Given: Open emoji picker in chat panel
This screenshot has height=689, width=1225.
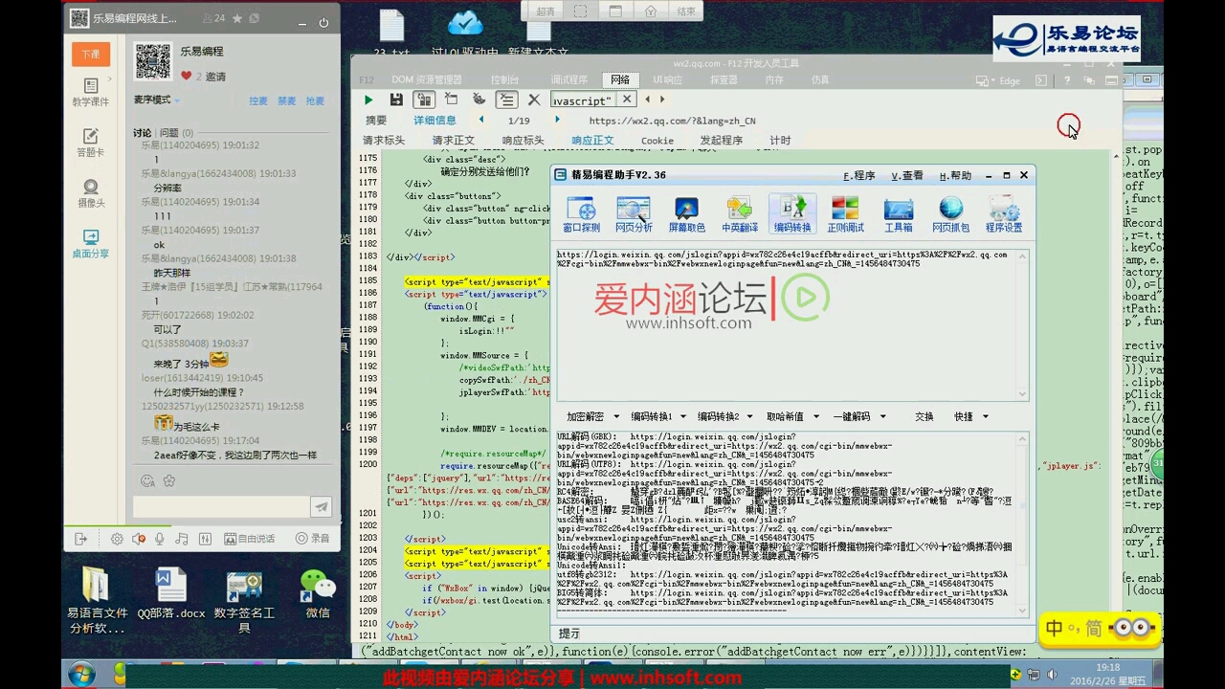Looking at the screenshot, I should [146, 481].
